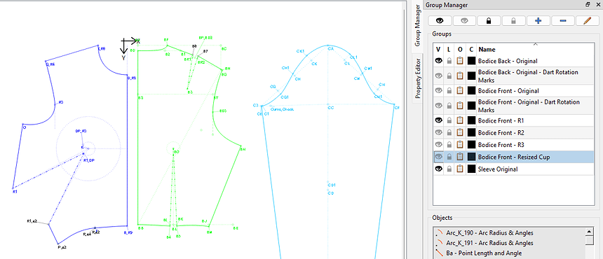The height and width of the screenshot is (259, 603).
Task: Click objects clipboard icon for Bodice Front - Original
Action: 460,90
